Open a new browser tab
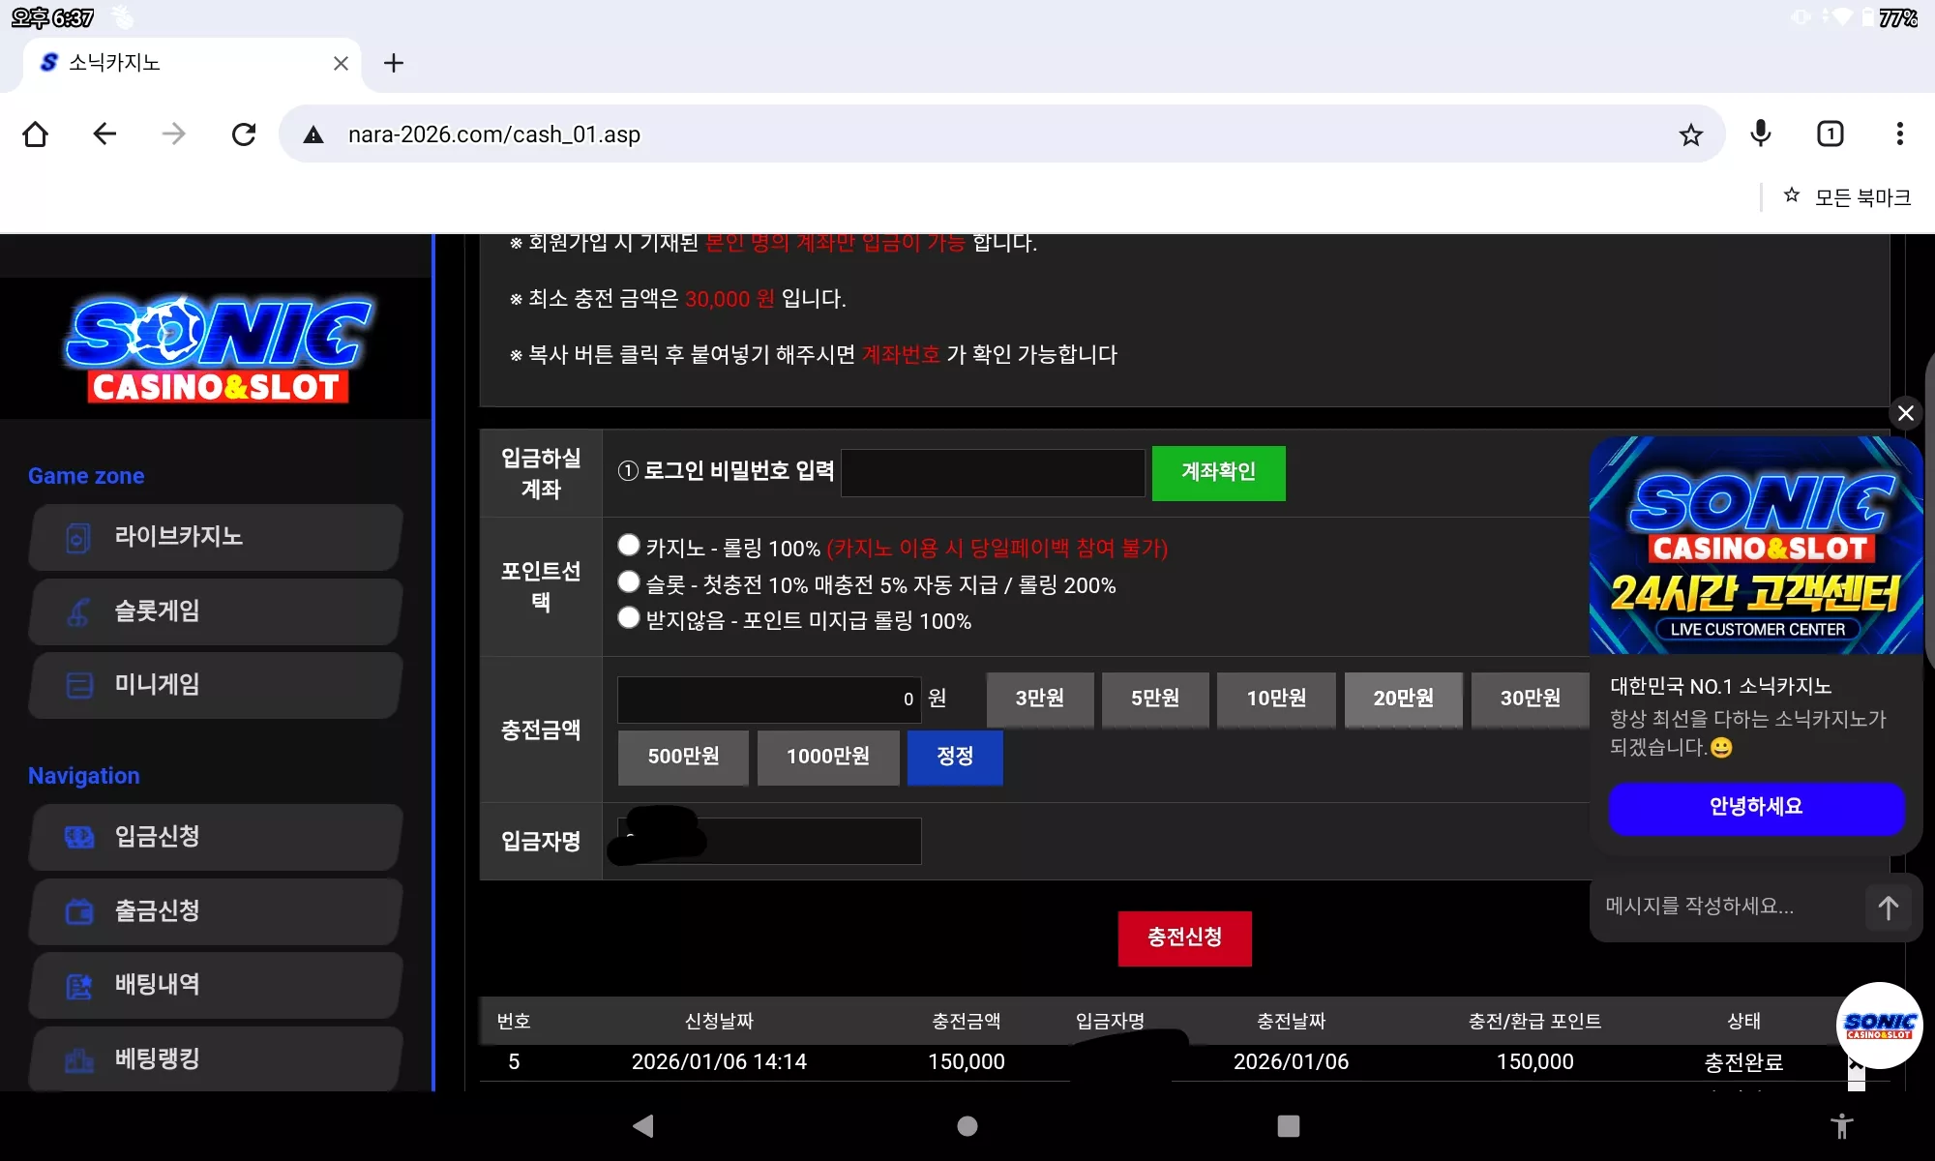 point(393,64)
